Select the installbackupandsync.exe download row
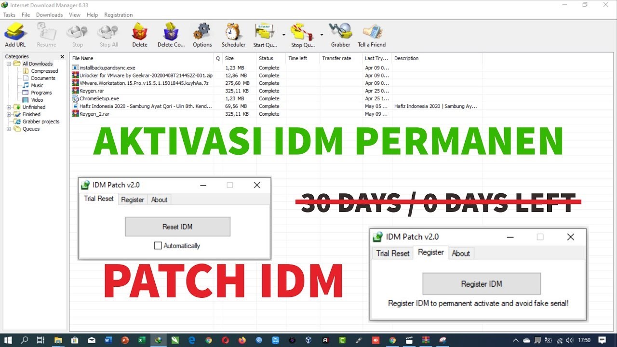The width and height of the screenshot is (617, 347). coord(276,68)
